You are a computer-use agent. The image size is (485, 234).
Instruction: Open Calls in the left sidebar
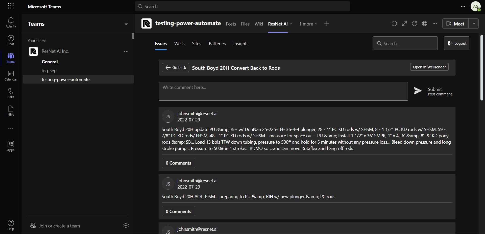pyautogui.click(x=11, y=93)
